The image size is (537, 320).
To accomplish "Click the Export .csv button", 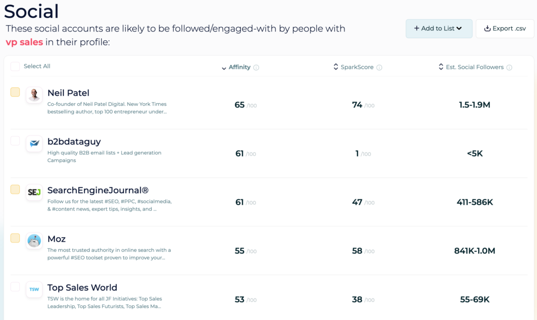I will coord(505,28).
